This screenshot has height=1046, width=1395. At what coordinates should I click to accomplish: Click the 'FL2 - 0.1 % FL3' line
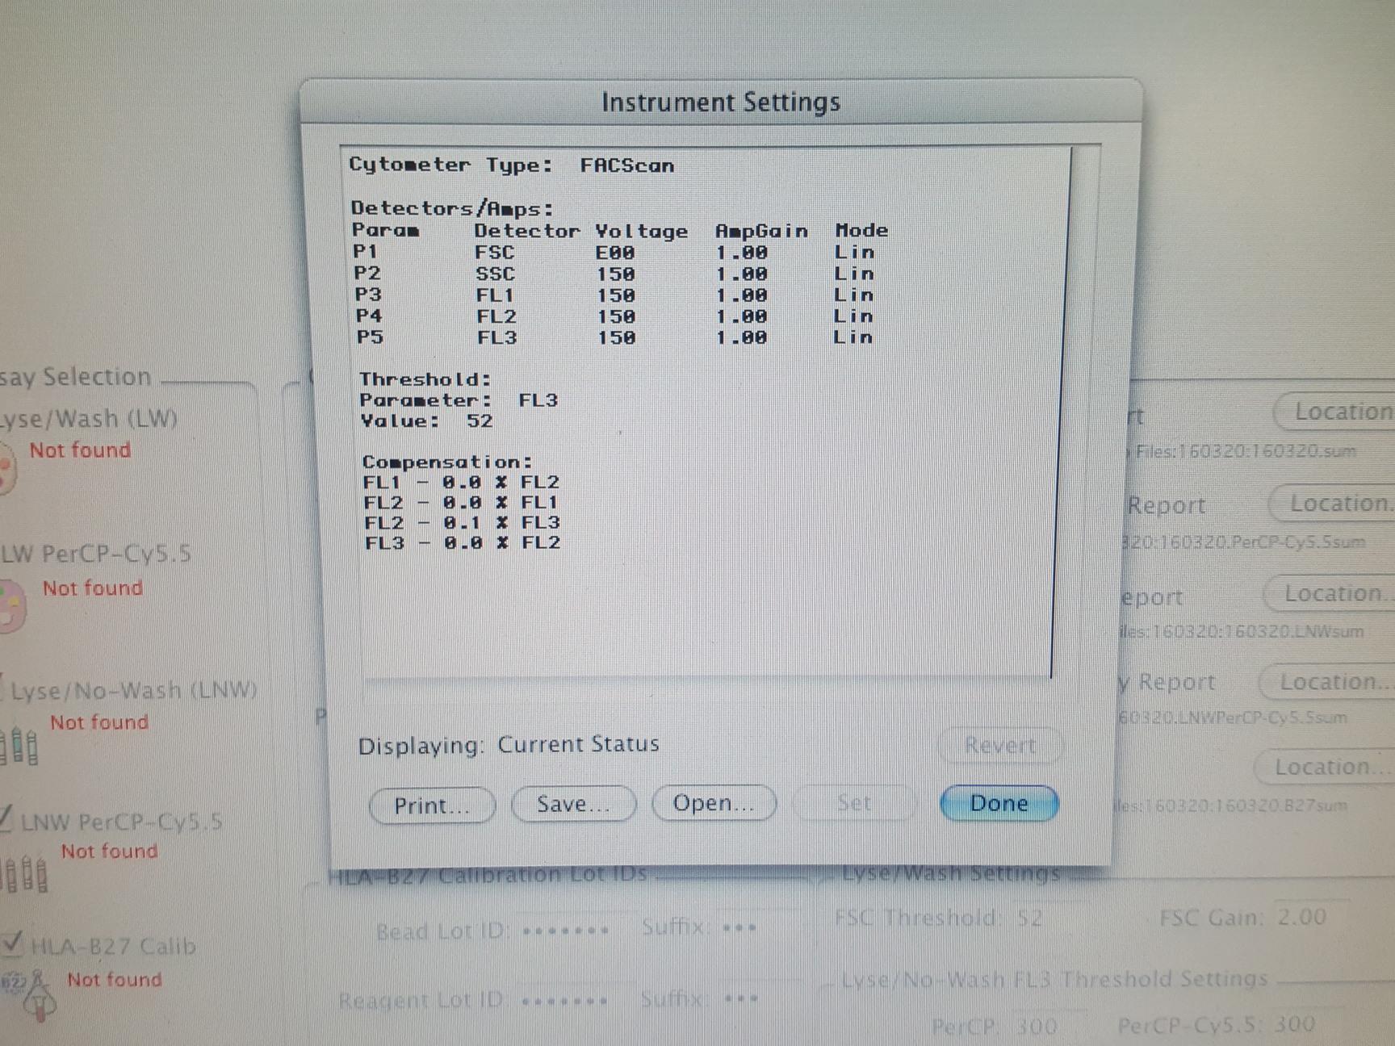click(462, 523)
